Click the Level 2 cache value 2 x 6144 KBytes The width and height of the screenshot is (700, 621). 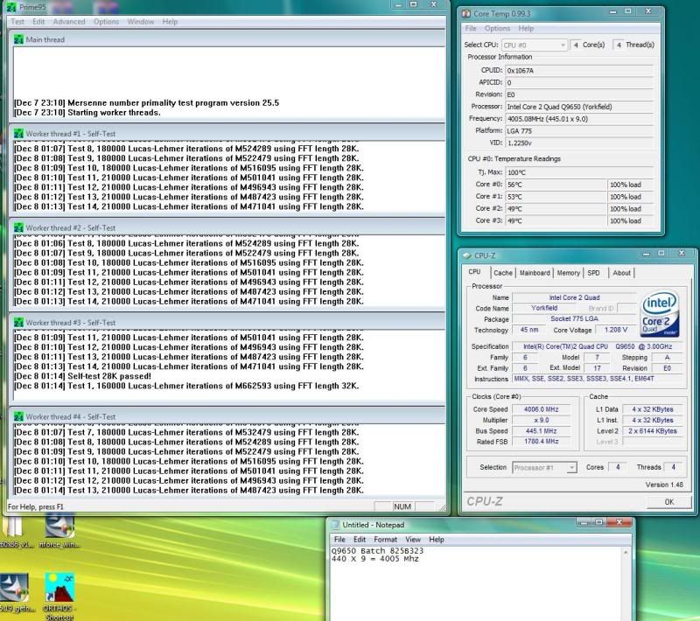(652, 431)
